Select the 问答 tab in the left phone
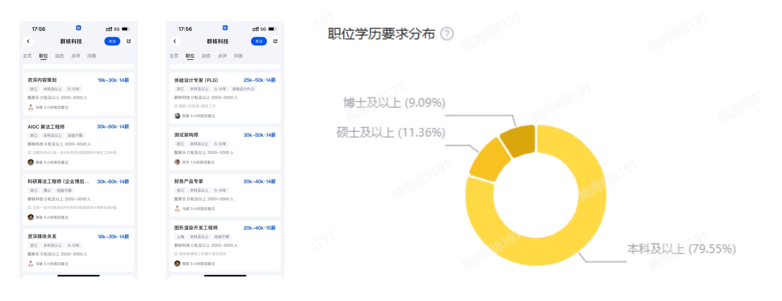This screenshot has width=782, height=301. tap(92, 56)
